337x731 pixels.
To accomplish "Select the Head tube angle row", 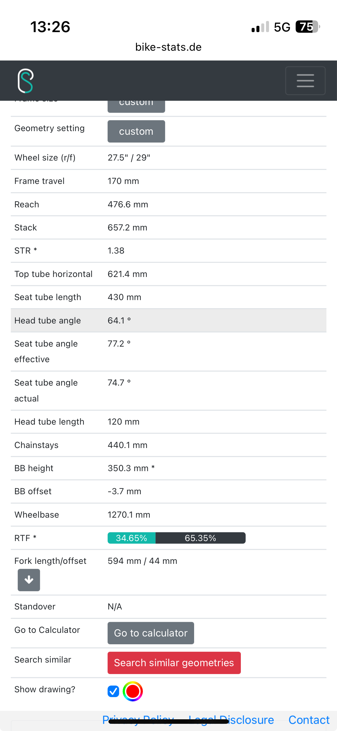I will 168,320.
